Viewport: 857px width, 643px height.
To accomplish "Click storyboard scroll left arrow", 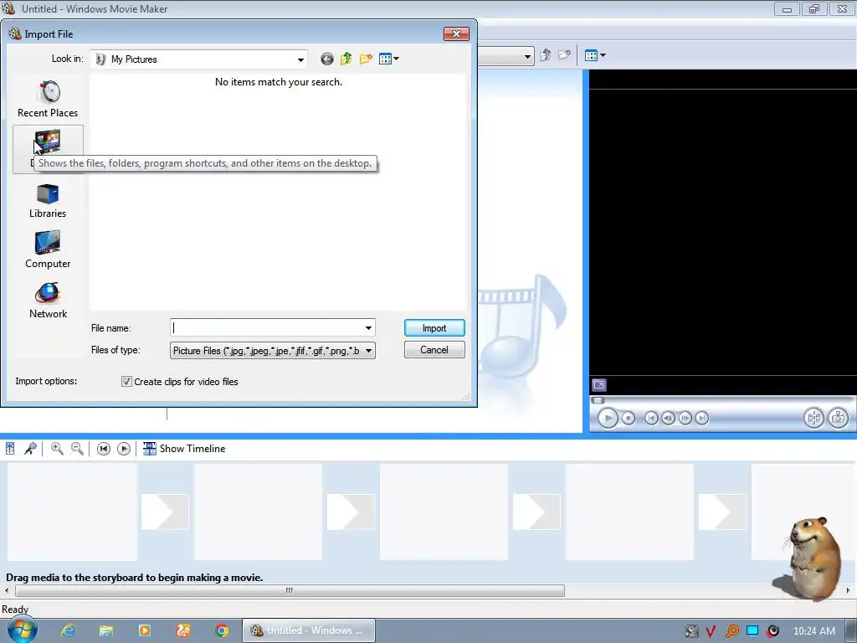I will tap(7, 590).
